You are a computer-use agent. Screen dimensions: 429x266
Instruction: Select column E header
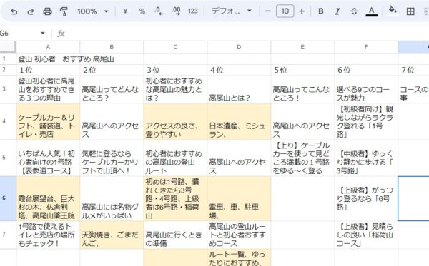click(x=302, y=47)
